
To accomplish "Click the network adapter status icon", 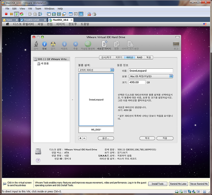I will click(189, 191).
